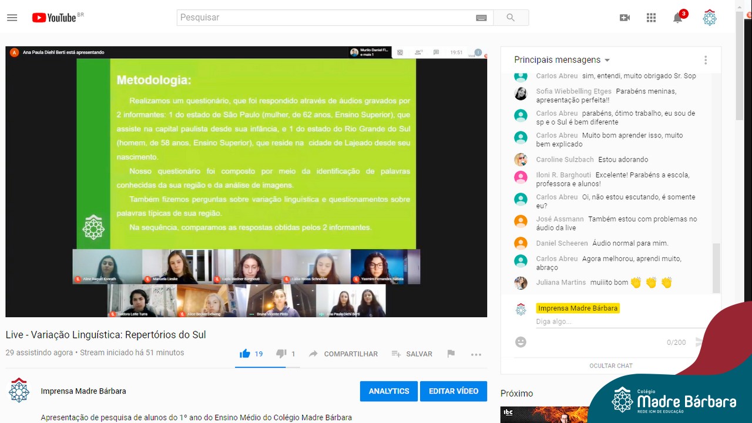Click the EDITAR VÍDEO button

pyautogui.click(x=453, y=391)
